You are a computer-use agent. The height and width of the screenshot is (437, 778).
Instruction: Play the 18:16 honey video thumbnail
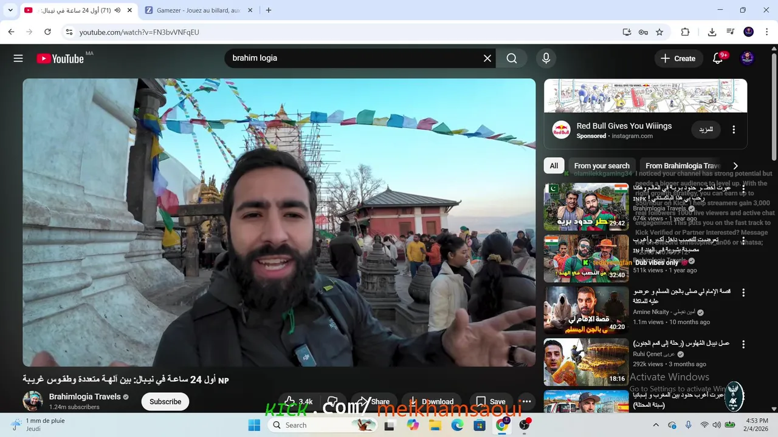tap(586, 362)
